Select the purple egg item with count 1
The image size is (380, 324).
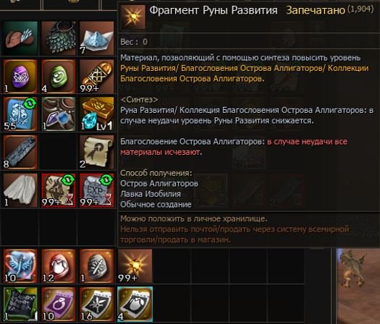pyautogui.click(x=20, y=76)
